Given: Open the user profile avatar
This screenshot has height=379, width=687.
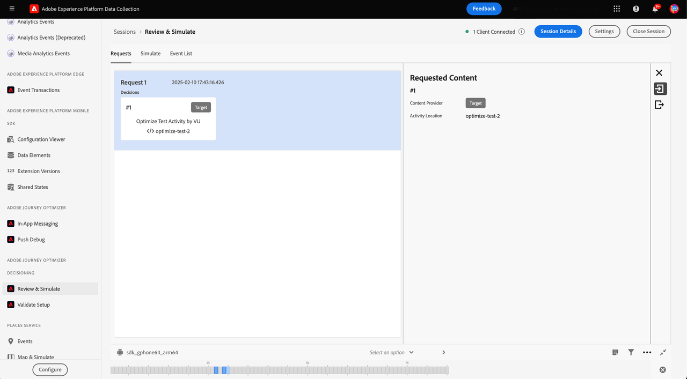Looking at the screenshot, I should point(674,9).
